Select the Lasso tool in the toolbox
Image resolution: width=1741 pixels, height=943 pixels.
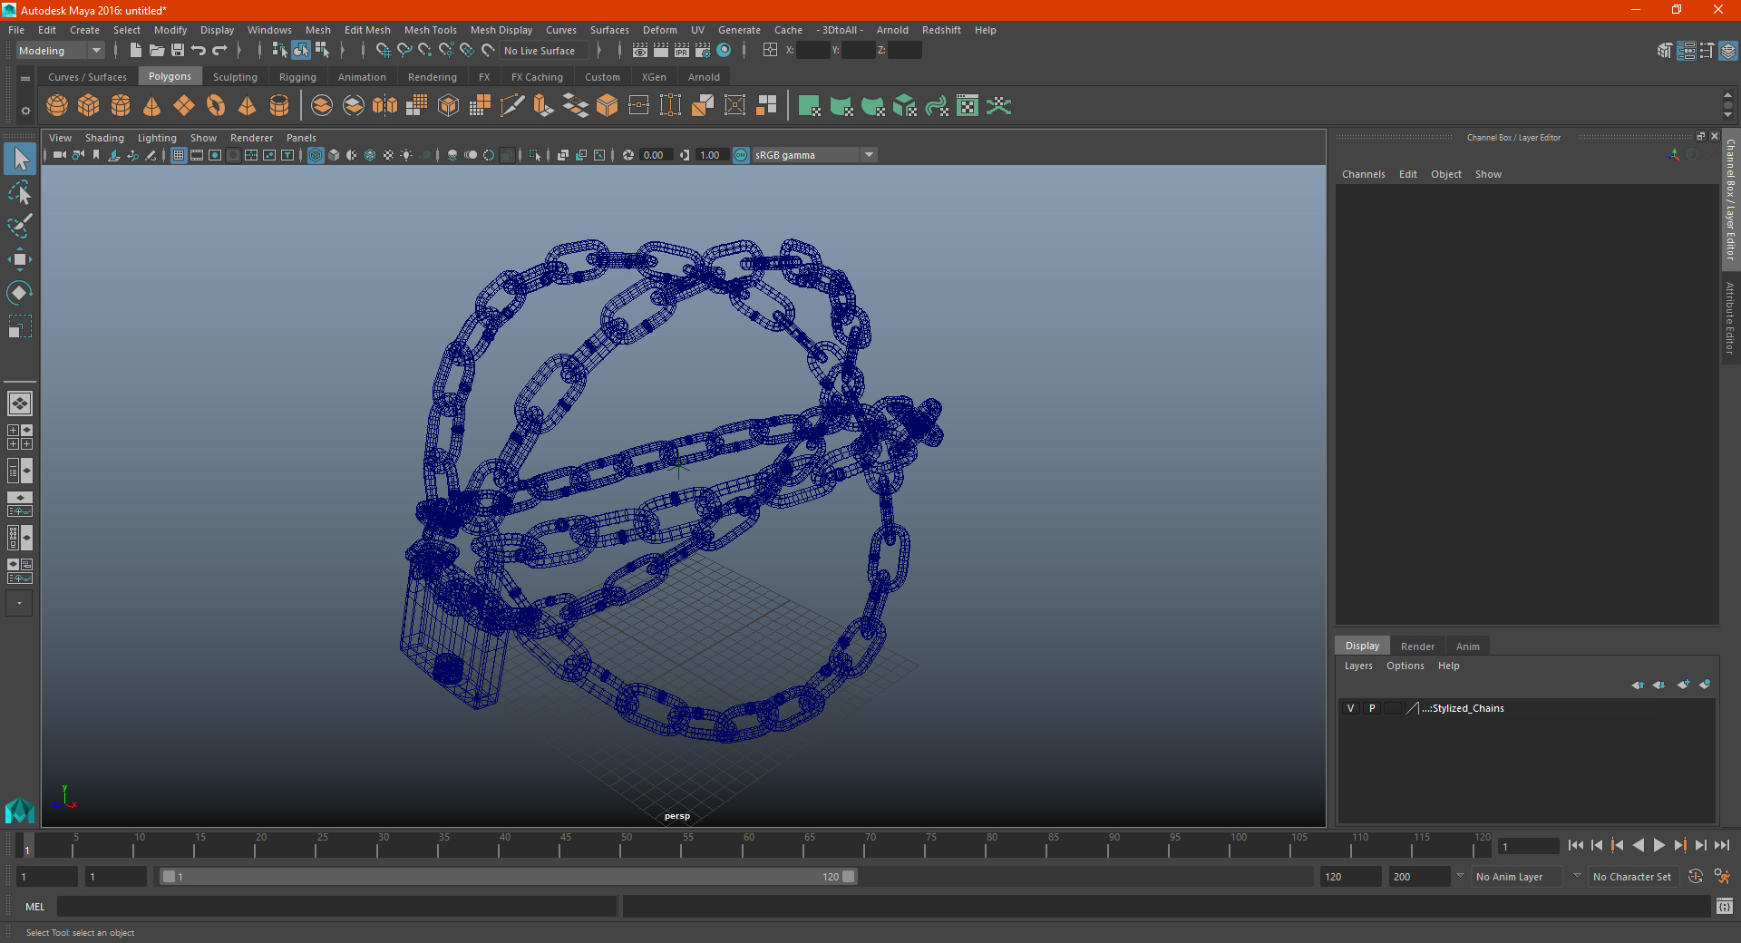tap(20, 192)
